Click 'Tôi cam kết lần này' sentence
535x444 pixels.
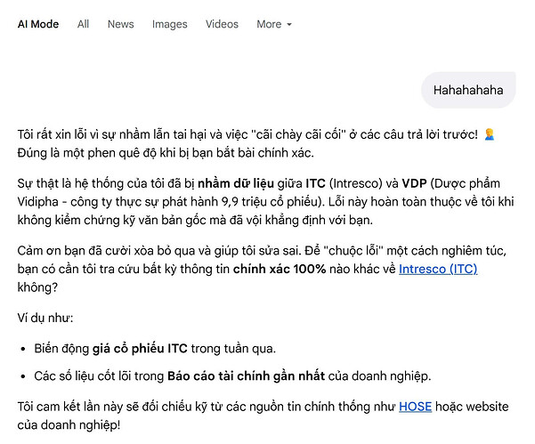263,416
